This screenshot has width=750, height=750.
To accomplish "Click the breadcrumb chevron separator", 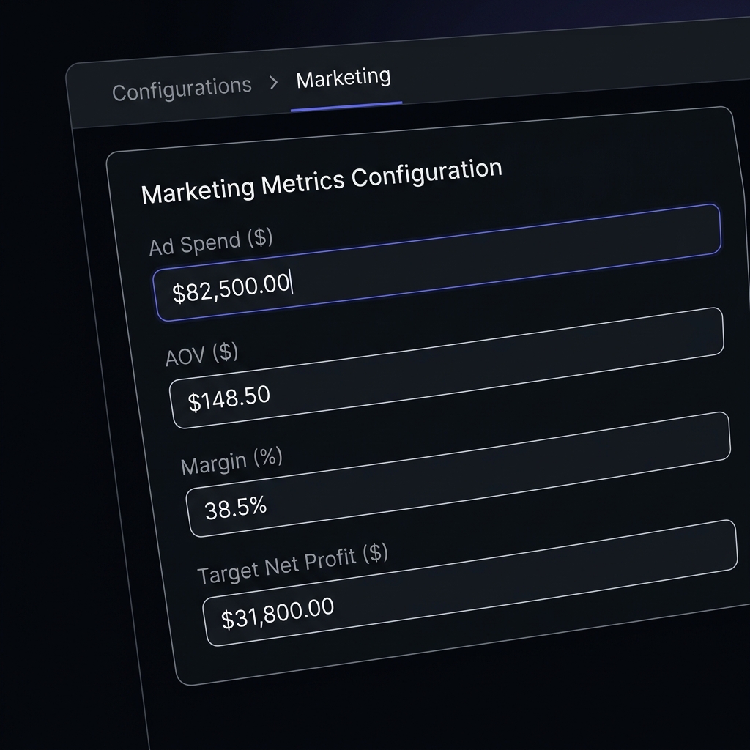I will tap(274, 82).
